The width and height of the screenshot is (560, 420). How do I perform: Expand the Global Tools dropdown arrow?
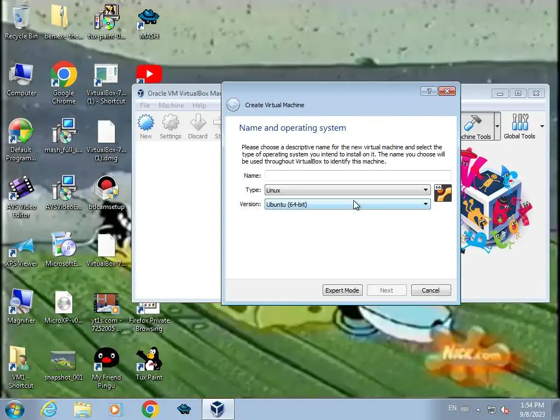542,126
